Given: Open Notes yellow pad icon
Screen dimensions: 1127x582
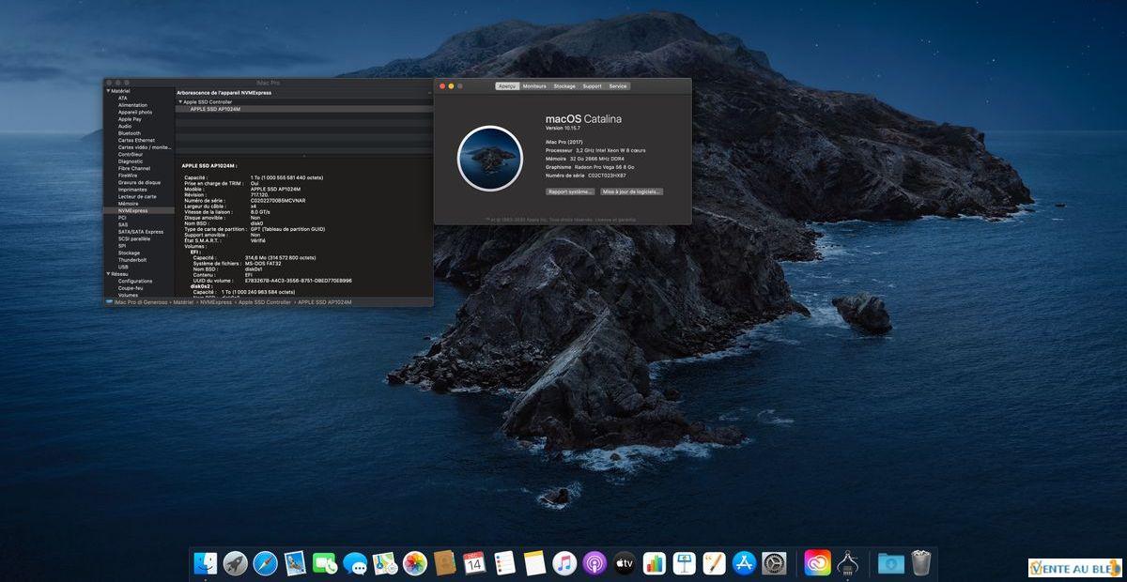Looking at the screenshot, I should click(534, 563).
